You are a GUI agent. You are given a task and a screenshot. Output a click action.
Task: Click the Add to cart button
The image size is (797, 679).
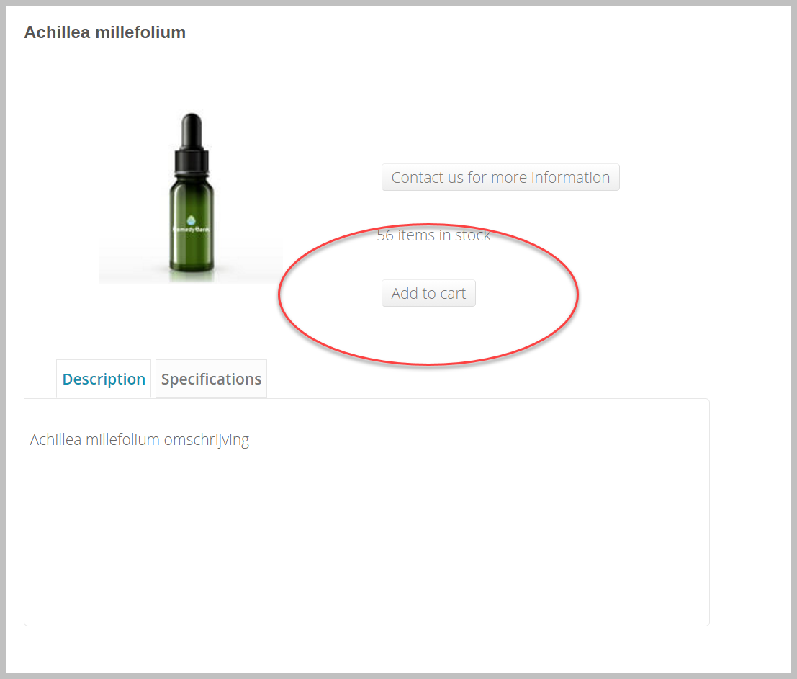(428, 293)
